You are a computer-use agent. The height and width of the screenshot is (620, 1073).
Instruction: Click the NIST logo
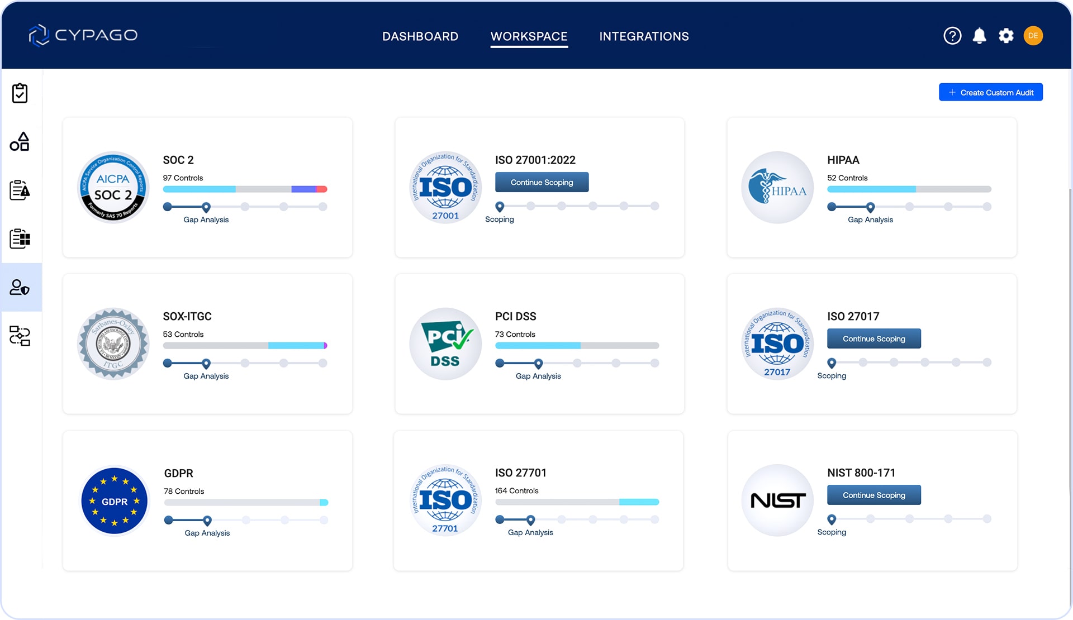point(777,500)
